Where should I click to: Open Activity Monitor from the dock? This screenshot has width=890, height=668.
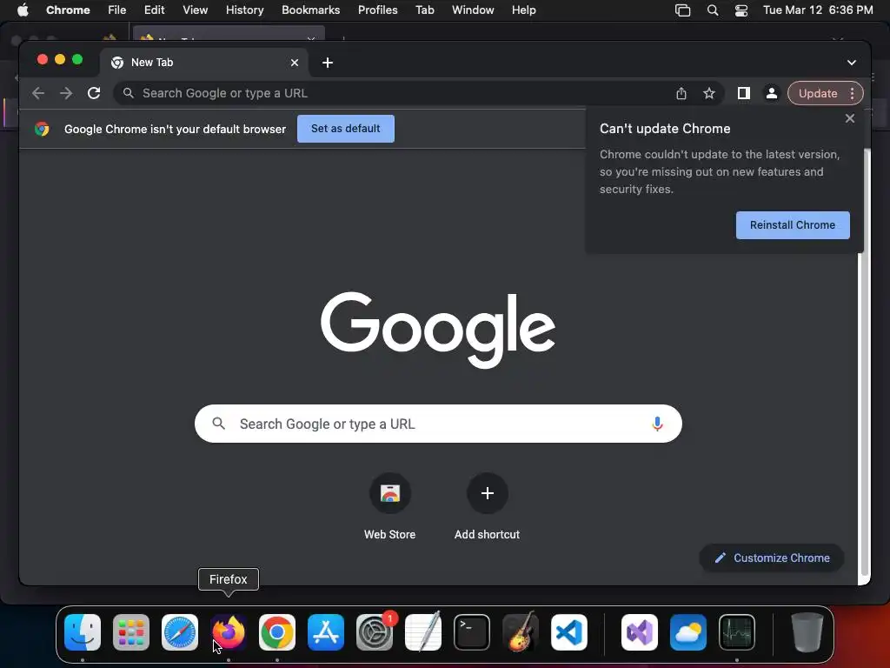coord(737,632)
